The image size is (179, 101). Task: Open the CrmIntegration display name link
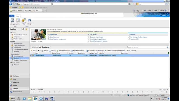coord(56,56)
